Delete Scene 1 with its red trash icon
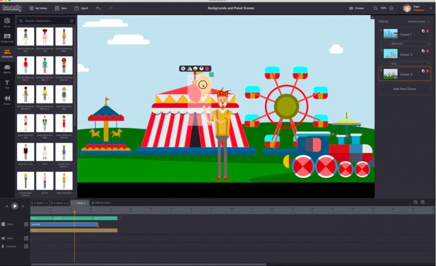436x266 pixels. point(428,31)
